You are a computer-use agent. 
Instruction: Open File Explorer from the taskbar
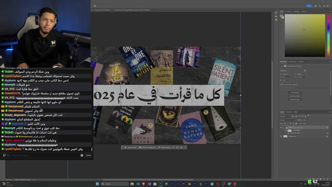tap(132, 184)
